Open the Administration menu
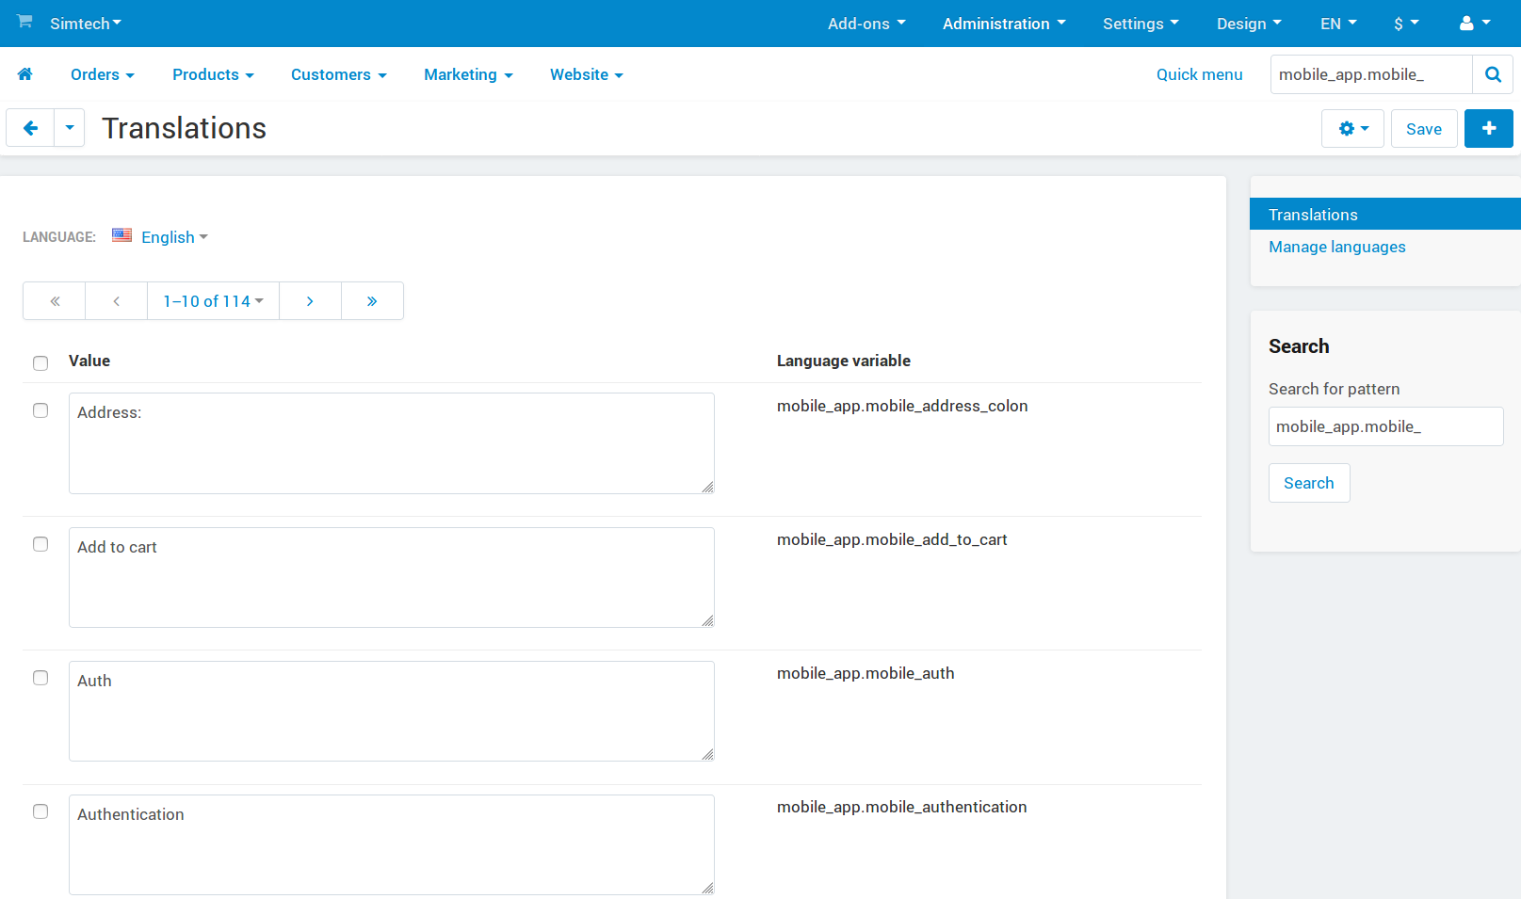 (1004, 24)
